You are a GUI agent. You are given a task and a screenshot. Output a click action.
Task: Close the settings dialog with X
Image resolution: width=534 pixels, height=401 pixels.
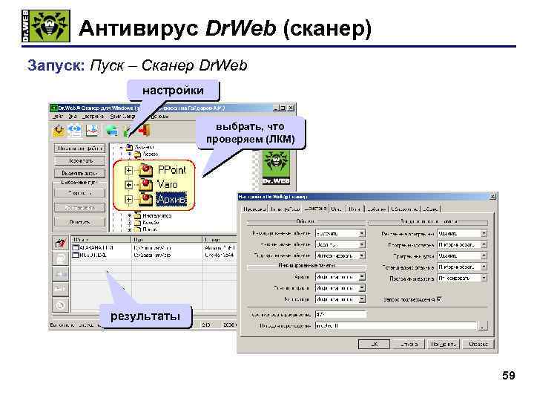[492, 197]
